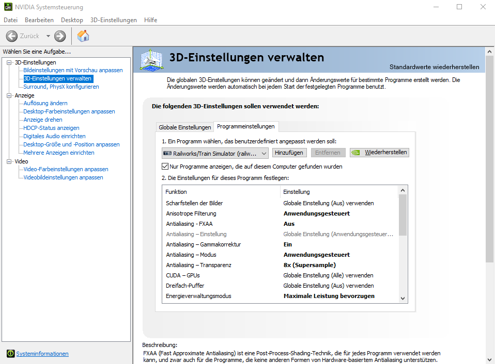Click the 3D settings header graphic icon
The image size is (495, 364).
point(151,60)
